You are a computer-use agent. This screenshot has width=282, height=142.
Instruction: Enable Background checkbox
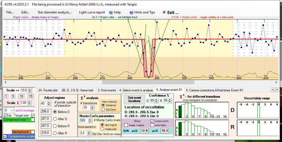33,132
